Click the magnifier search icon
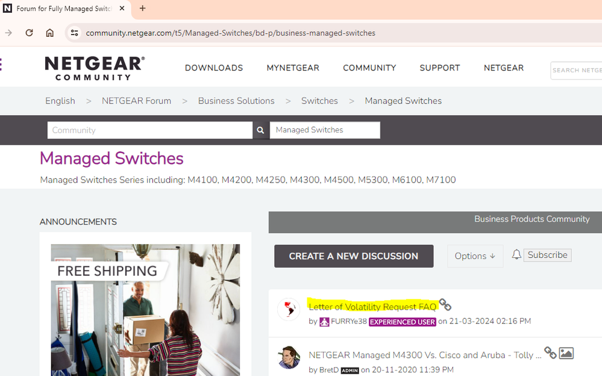 [x=260, y=130]
